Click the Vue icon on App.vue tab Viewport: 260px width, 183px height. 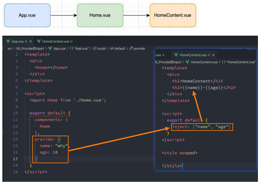pos(8,42)
